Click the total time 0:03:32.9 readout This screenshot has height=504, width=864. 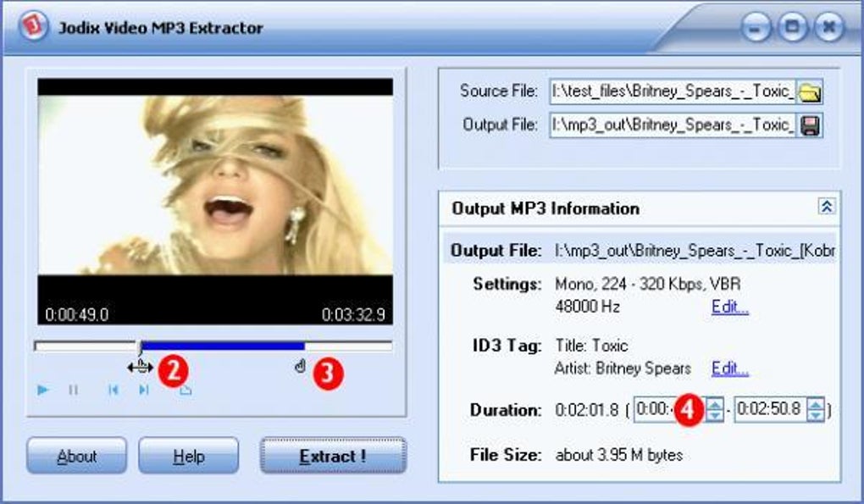click(353, 314)
